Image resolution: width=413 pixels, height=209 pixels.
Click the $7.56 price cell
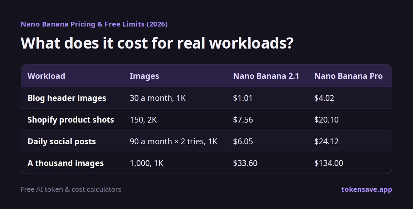(243, 120)
